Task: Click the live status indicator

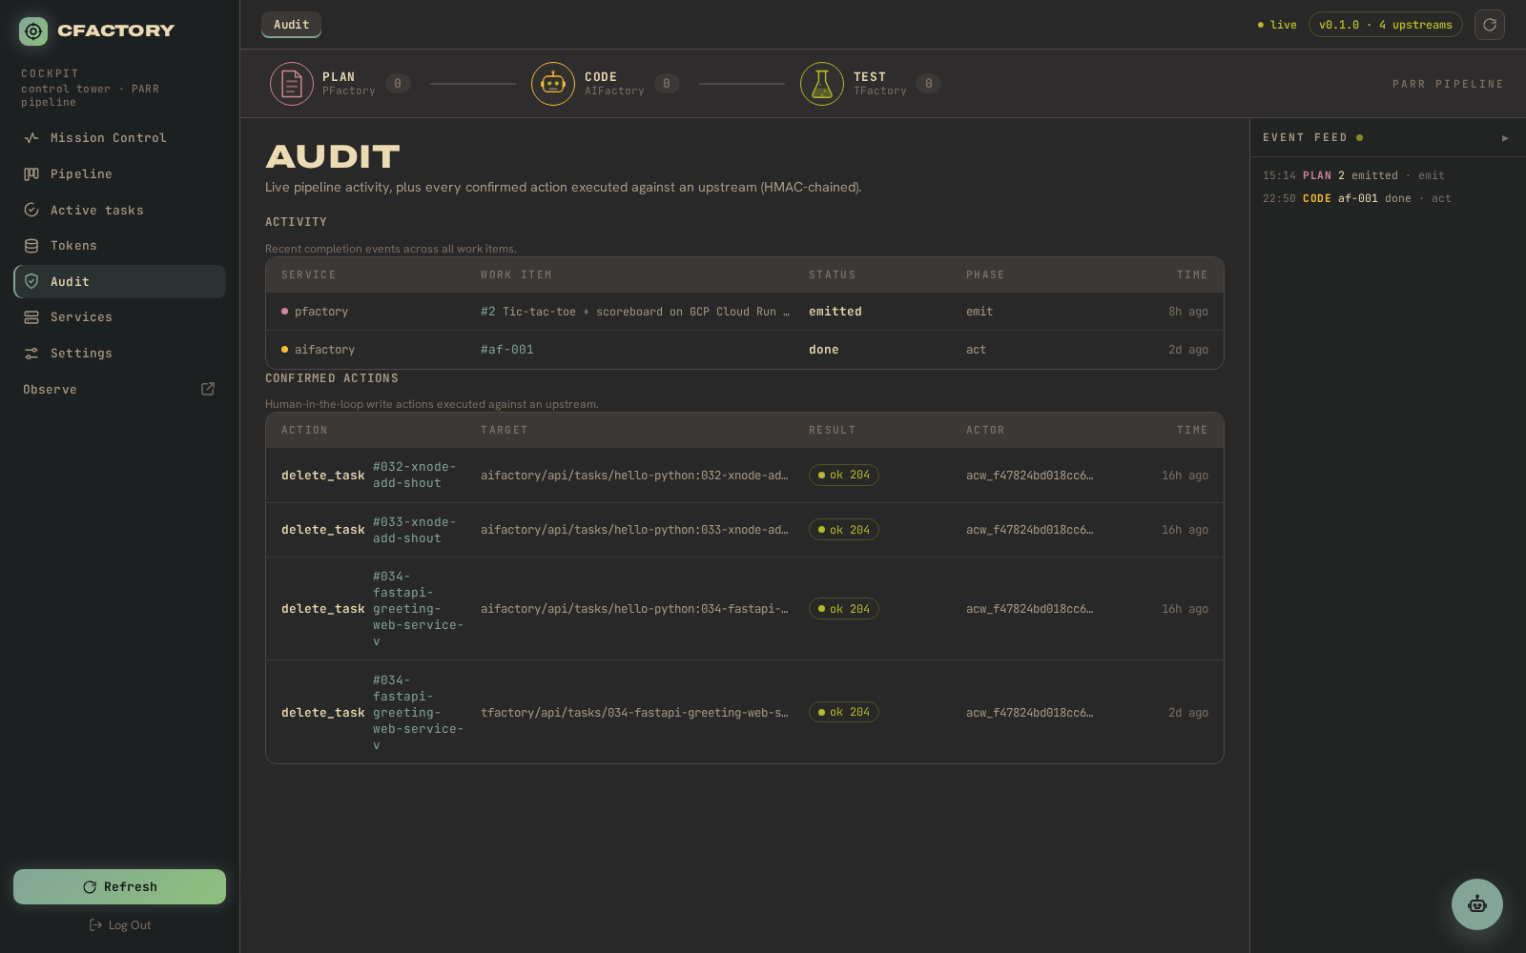Action: pos(1277,25)
